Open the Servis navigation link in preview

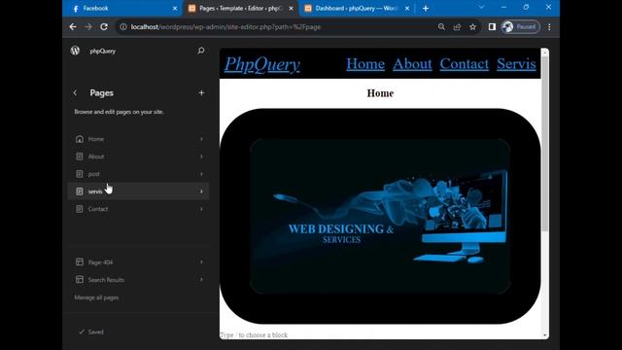click(x=516, y=64)
